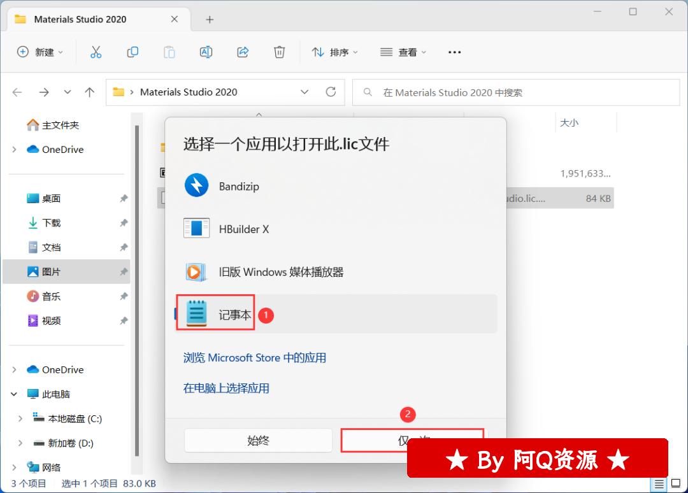Open the 查看 view dropdown
Viewport: 688px width, 493px height.
403,52
